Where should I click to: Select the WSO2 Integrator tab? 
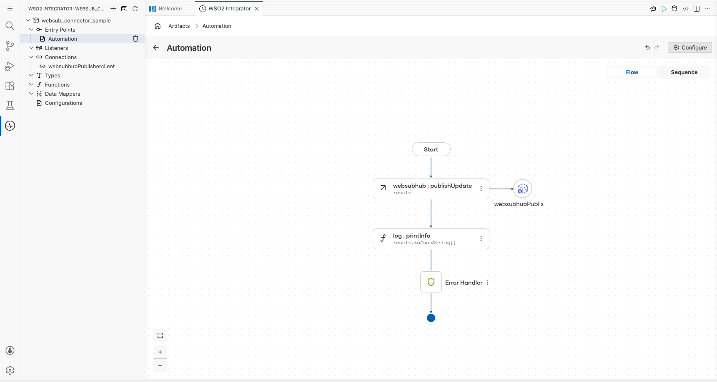tap(229, 8)
